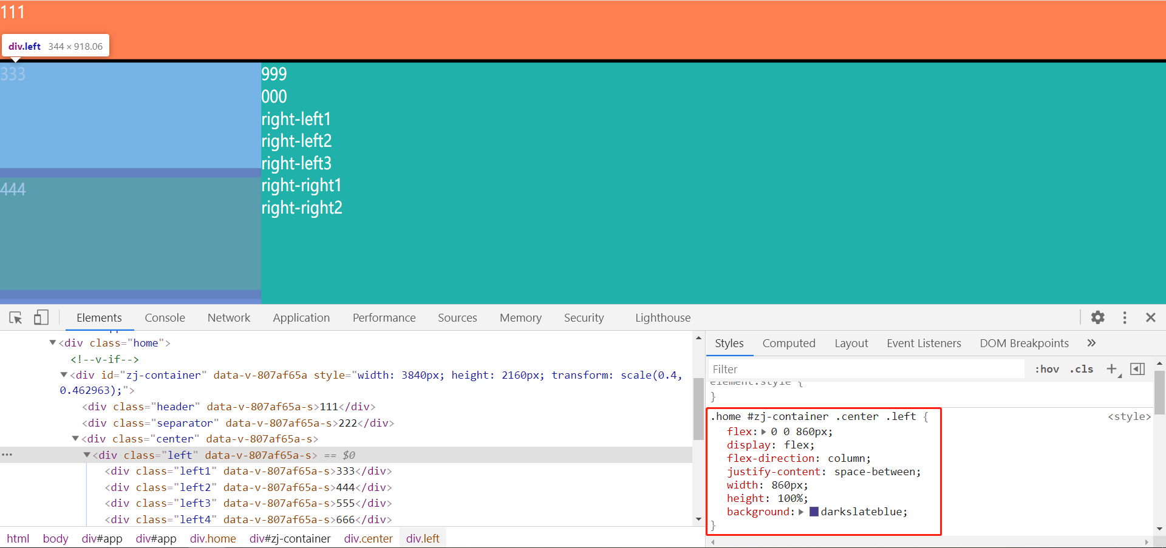Open the Memory tab

520,317
